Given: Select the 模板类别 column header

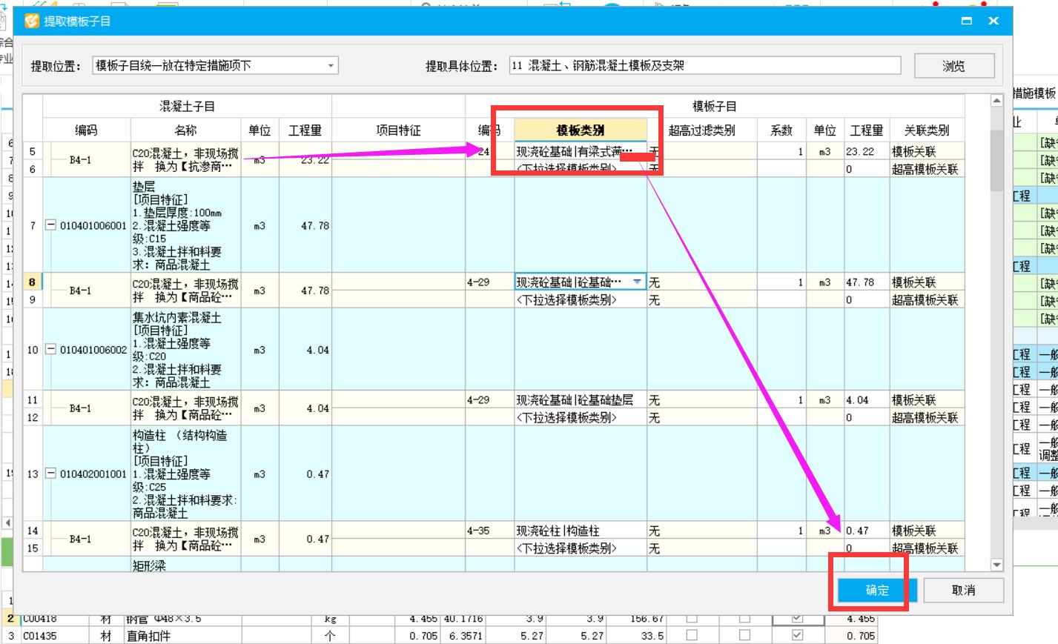Looking at the screenshot, I should [x=581, y=130].
